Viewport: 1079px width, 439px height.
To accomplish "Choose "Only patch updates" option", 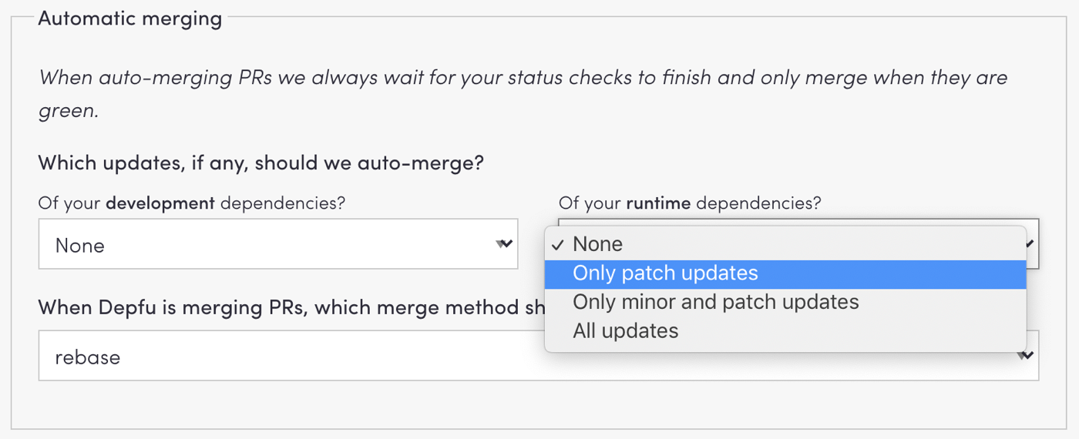I will tap(665, 273).
